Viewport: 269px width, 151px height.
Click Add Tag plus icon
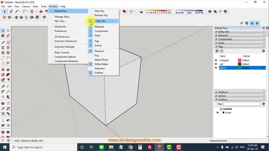[217, 51]
